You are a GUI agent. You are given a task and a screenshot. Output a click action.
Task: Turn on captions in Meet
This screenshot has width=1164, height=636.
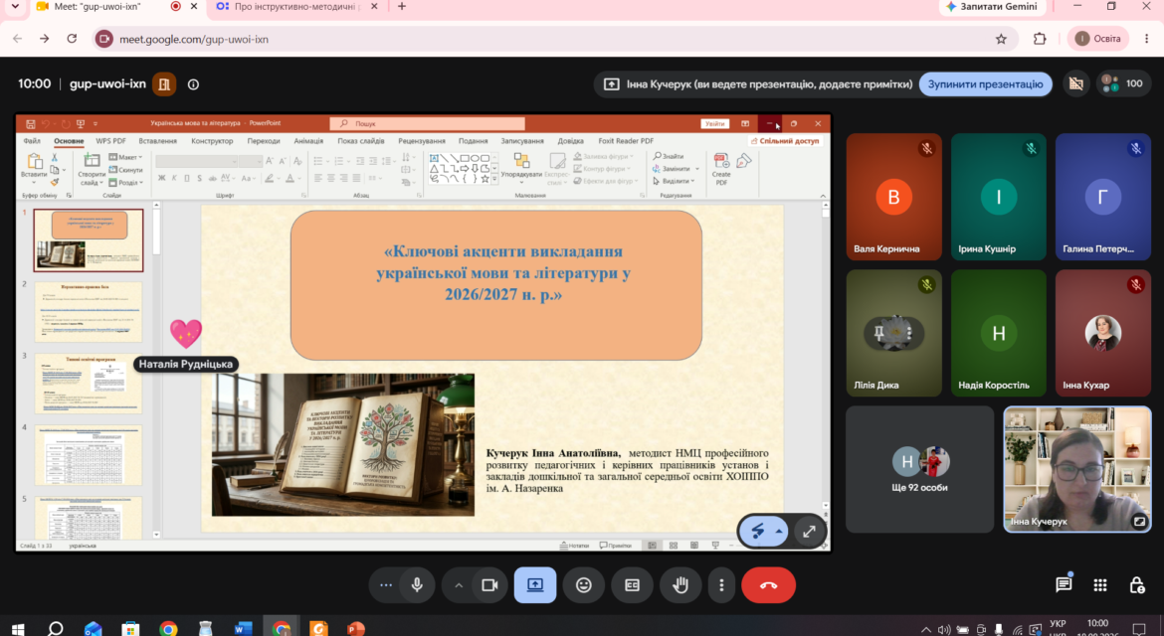pos(633,585)
